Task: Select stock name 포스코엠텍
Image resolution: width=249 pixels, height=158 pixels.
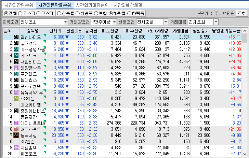Action: pos(31,86)
